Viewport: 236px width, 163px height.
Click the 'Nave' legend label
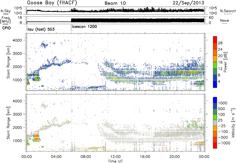[224, 20]
